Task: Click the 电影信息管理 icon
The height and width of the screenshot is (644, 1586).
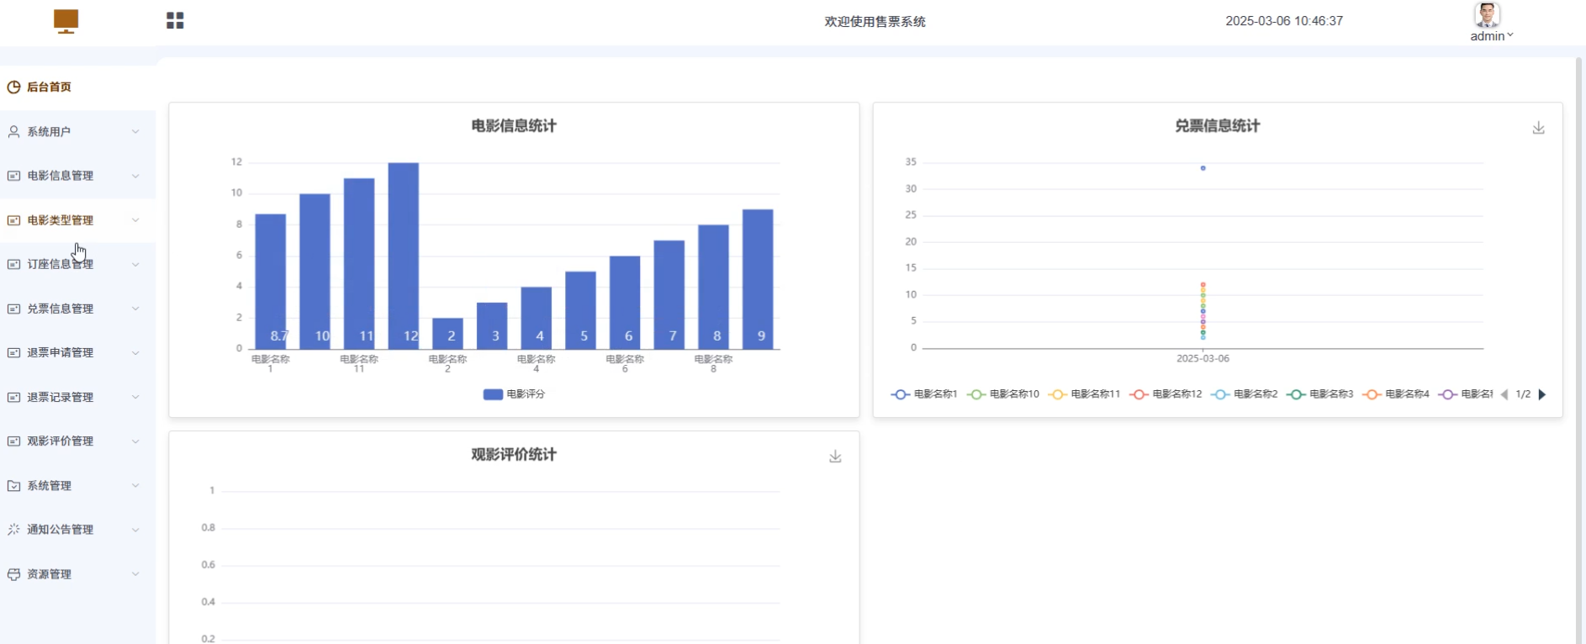Action: (13, 176)
